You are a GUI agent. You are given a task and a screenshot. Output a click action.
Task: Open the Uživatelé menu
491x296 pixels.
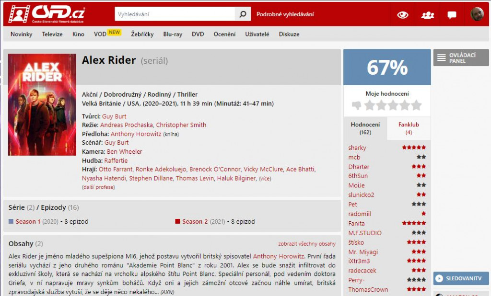coord(257,34)
